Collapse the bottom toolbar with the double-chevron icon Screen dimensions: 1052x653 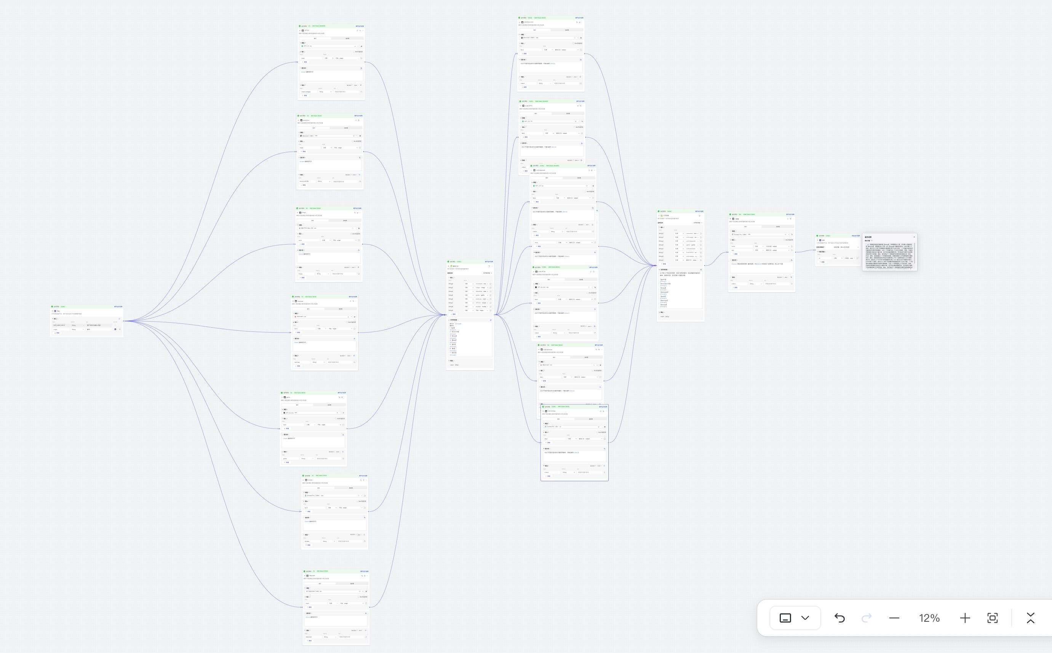pyautogui.click(x=1030, y=618)
